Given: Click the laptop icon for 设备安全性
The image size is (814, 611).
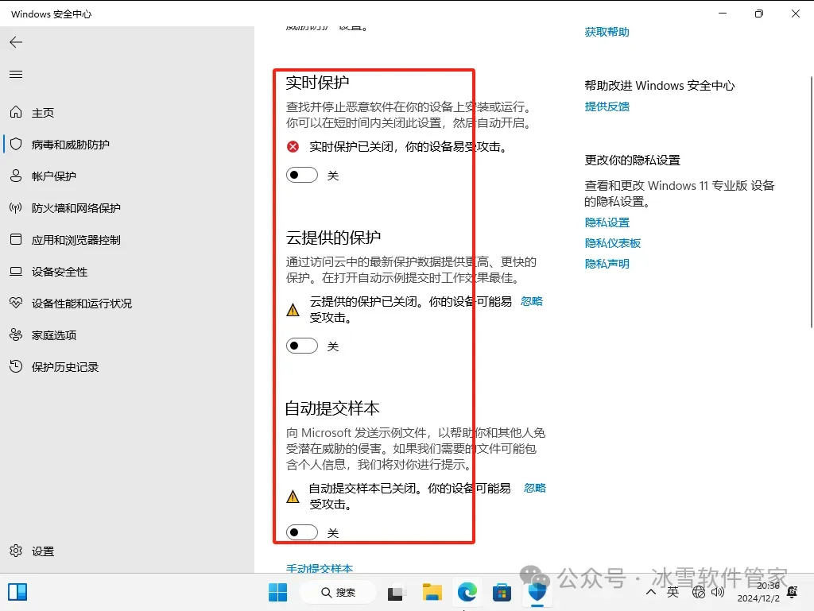Looking at the screenshot, I should [x=16, y=271].
